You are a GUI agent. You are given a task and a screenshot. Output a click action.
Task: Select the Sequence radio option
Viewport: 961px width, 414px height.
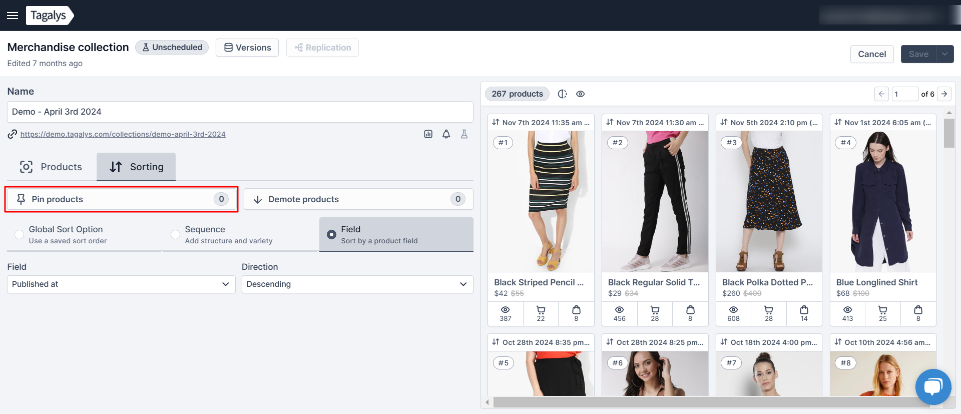pos(175,234)
